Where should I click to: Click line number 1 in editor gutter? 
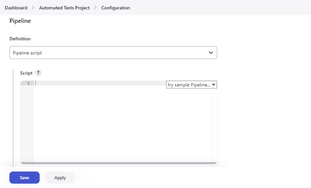tap(28, 83)
